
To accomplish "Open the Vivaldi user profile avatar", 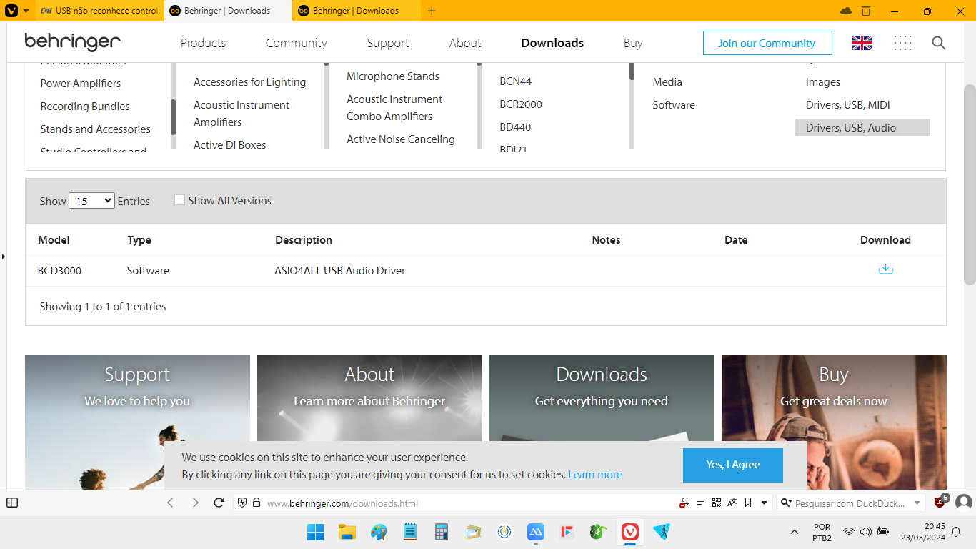I will click(964, 503).
